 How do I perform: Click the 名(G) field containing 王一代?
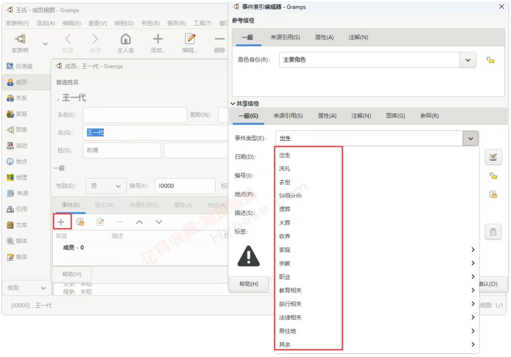(x=155, y=133)
